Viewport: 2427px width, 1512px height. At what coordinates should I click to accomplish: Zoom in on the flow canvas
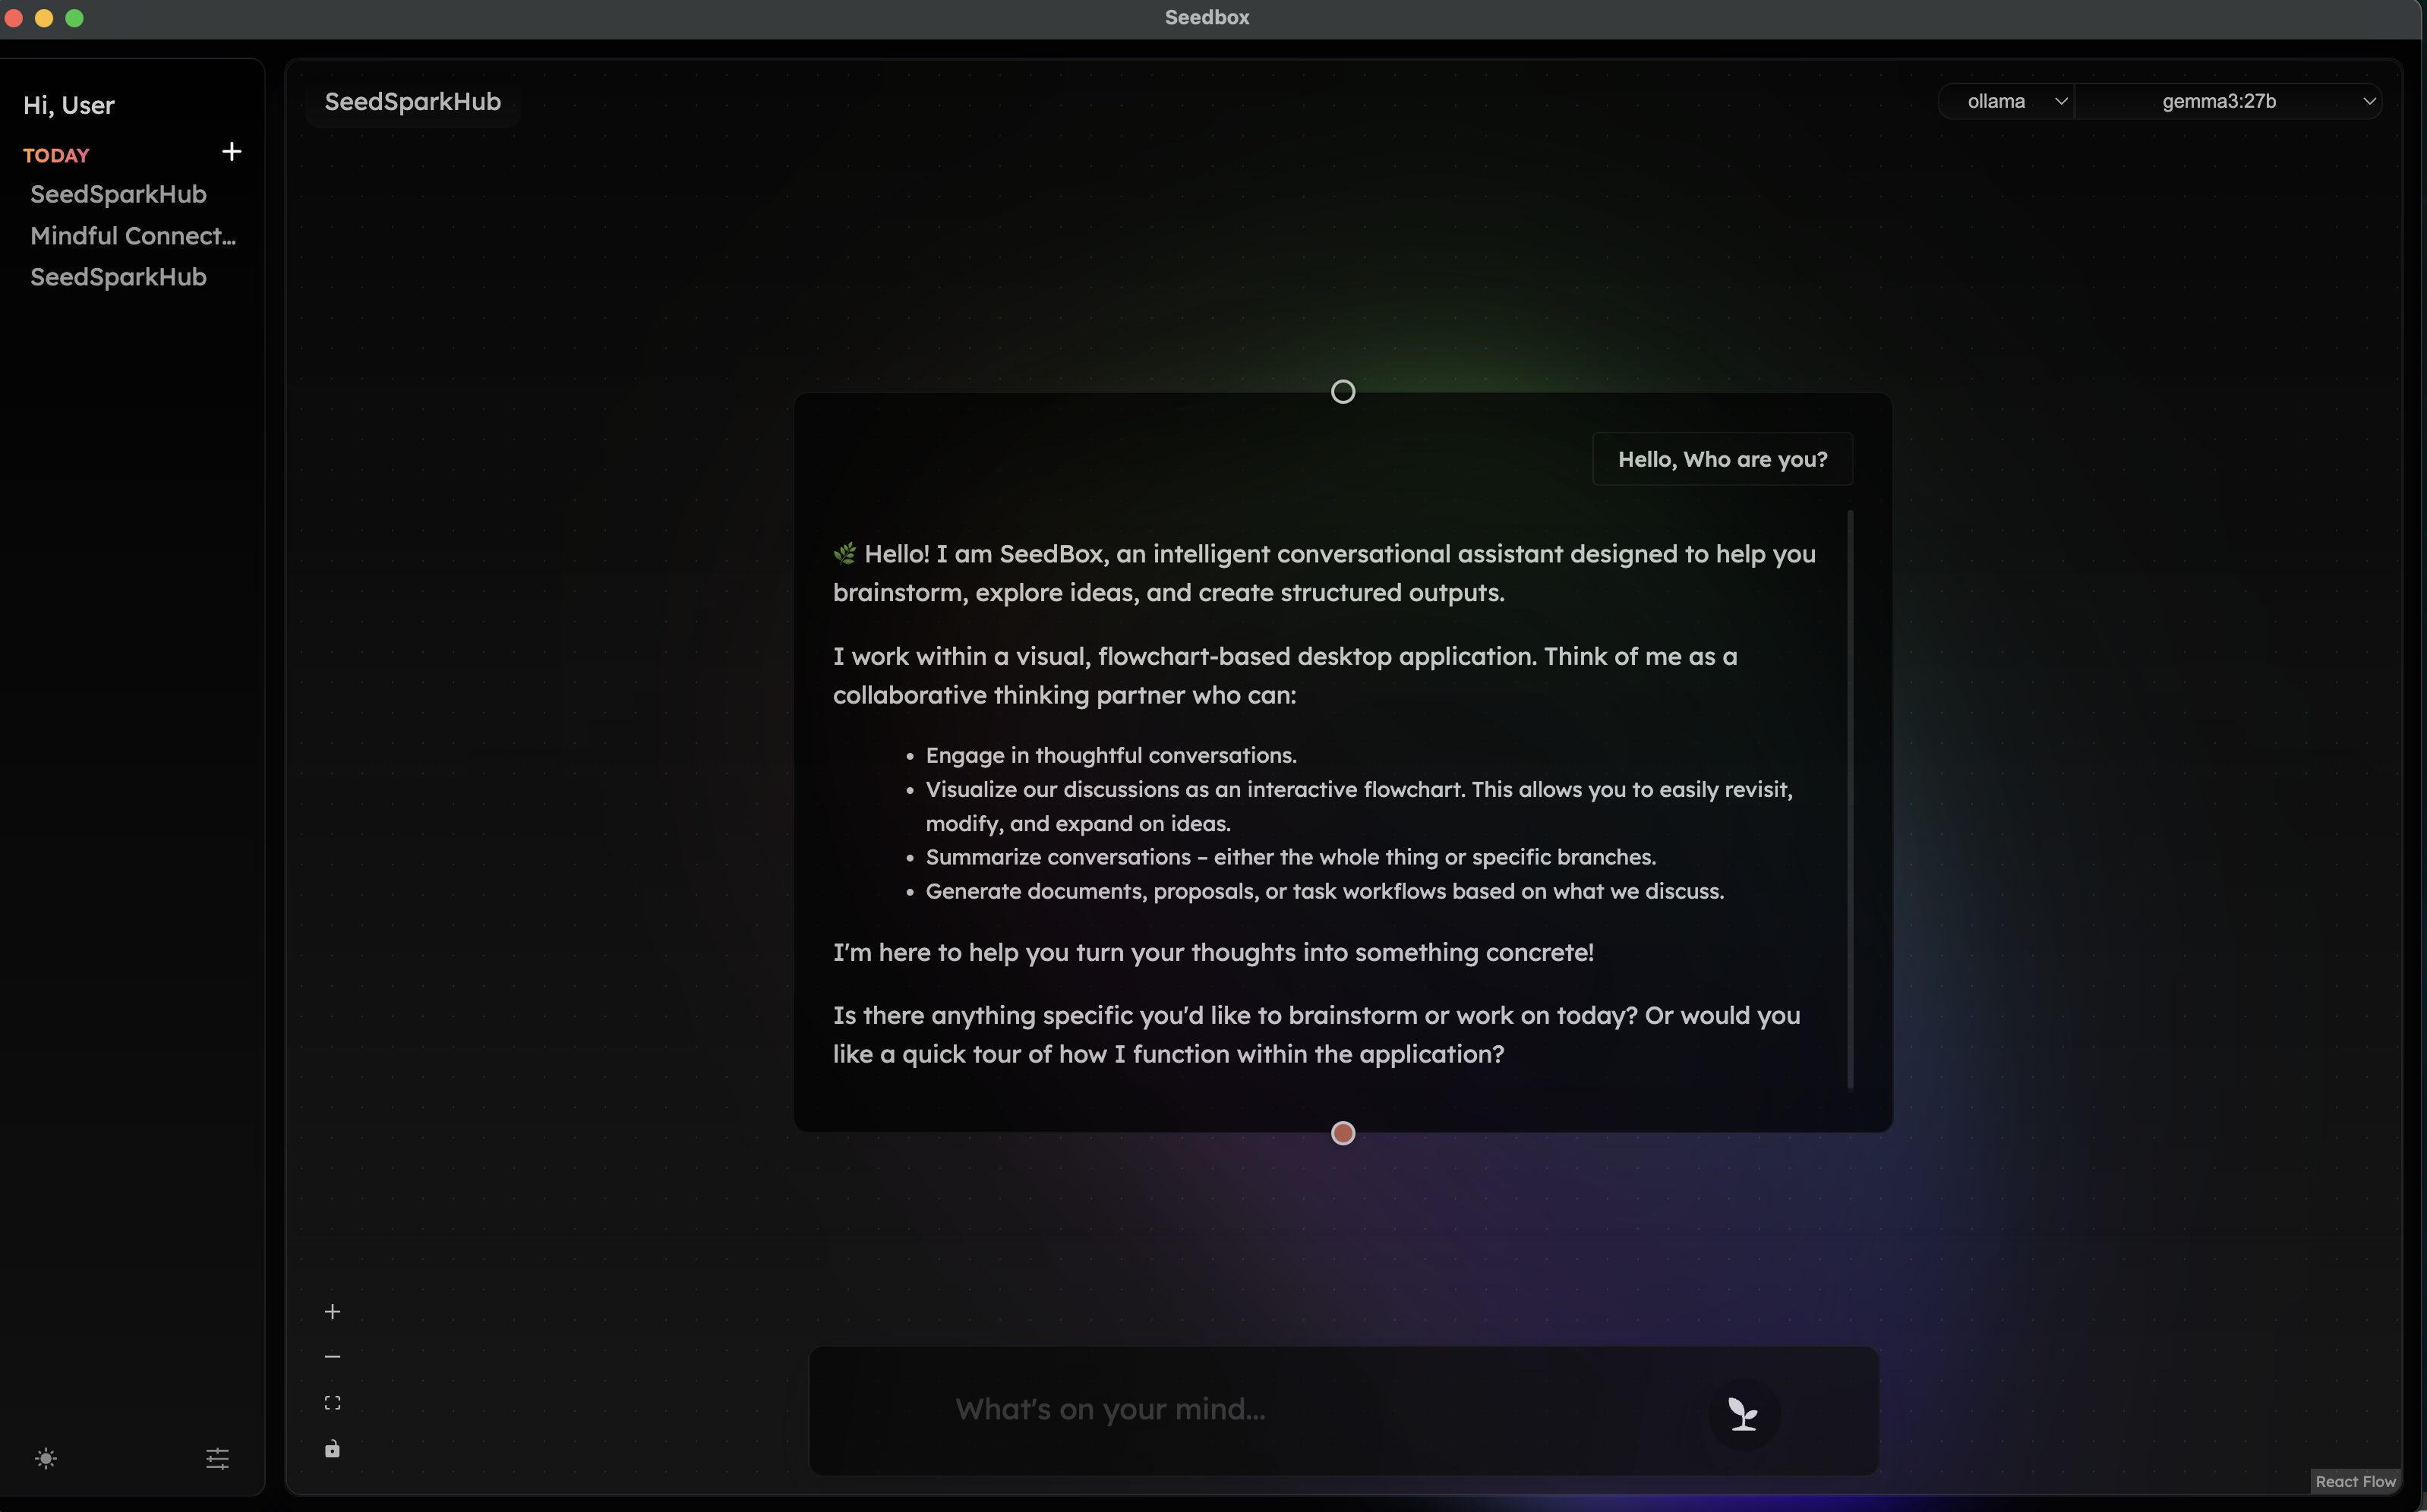tap(332, 1311)
